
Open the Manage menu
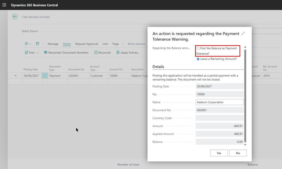53,44
